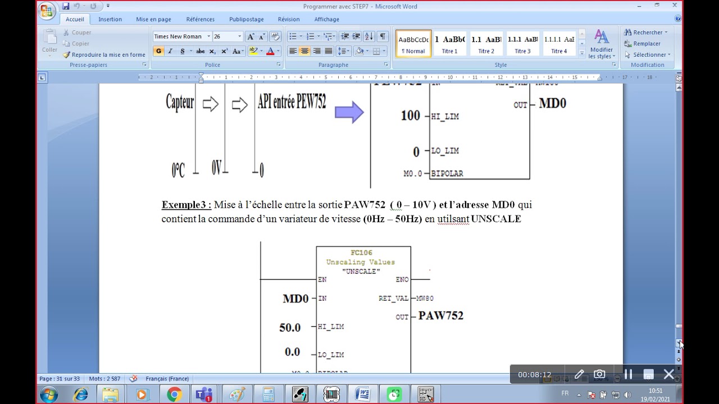Switch to the Publipostage tab
719x404 pixels.
pos(247,19)
